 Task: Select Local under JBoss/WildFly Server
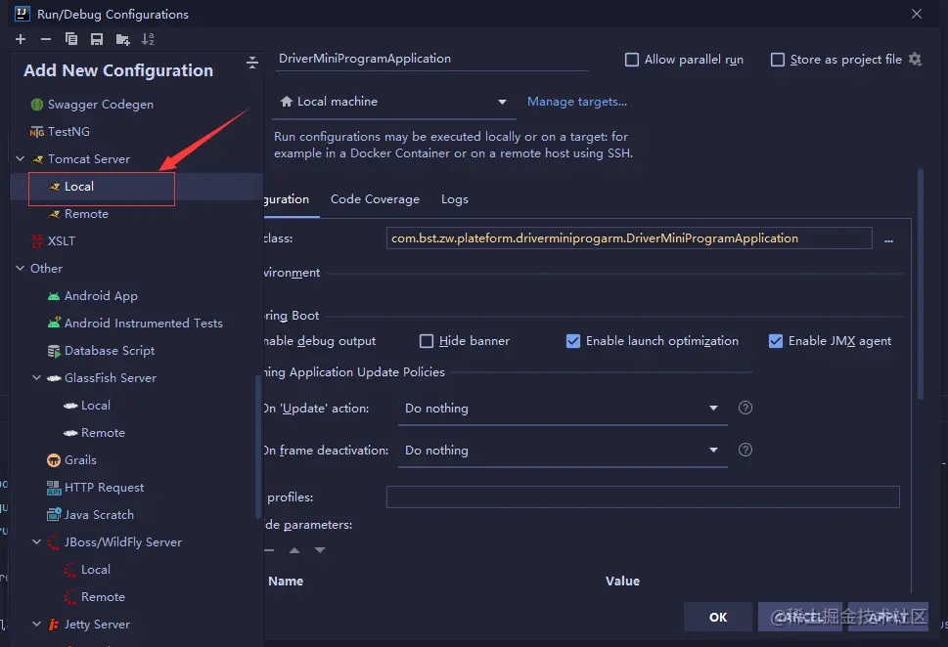pos(96,570)
